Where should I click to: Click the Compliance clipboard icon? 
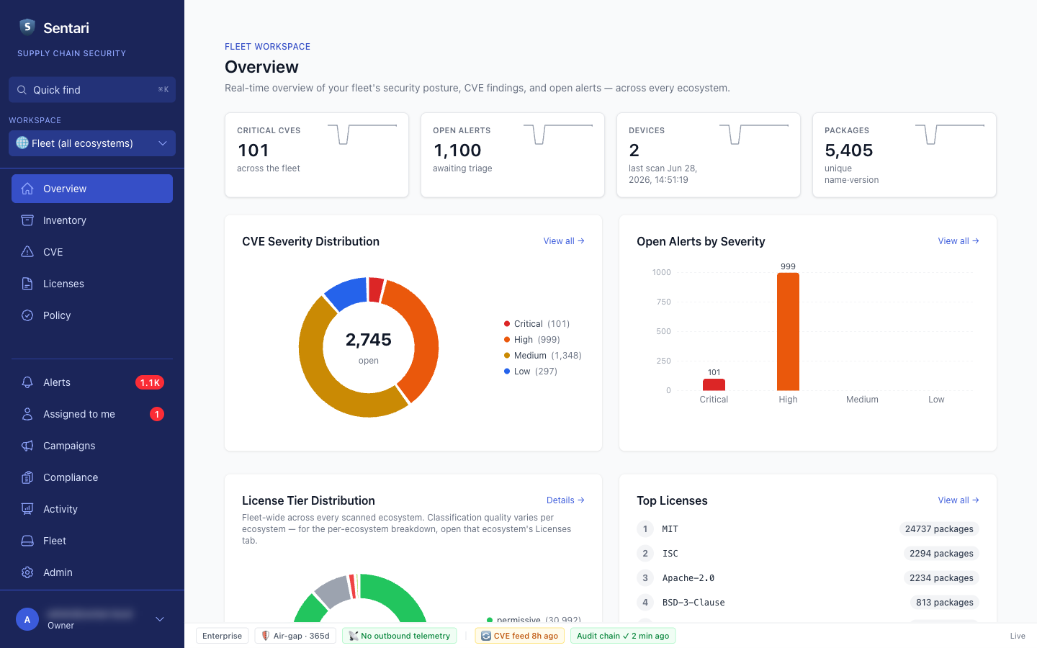coord(27,477)
